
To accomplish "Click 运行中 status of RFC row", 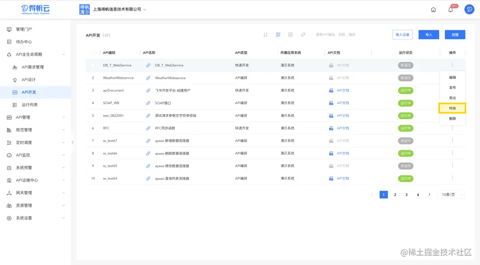I will pyautogui.click(x=406, y=128).
